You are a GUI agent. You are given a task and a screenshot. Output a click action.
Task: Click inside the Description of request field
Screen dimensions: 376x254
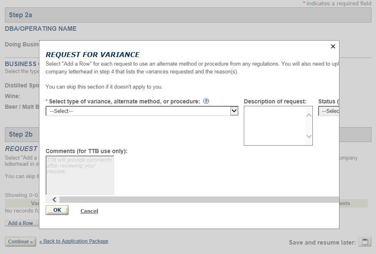274,126
